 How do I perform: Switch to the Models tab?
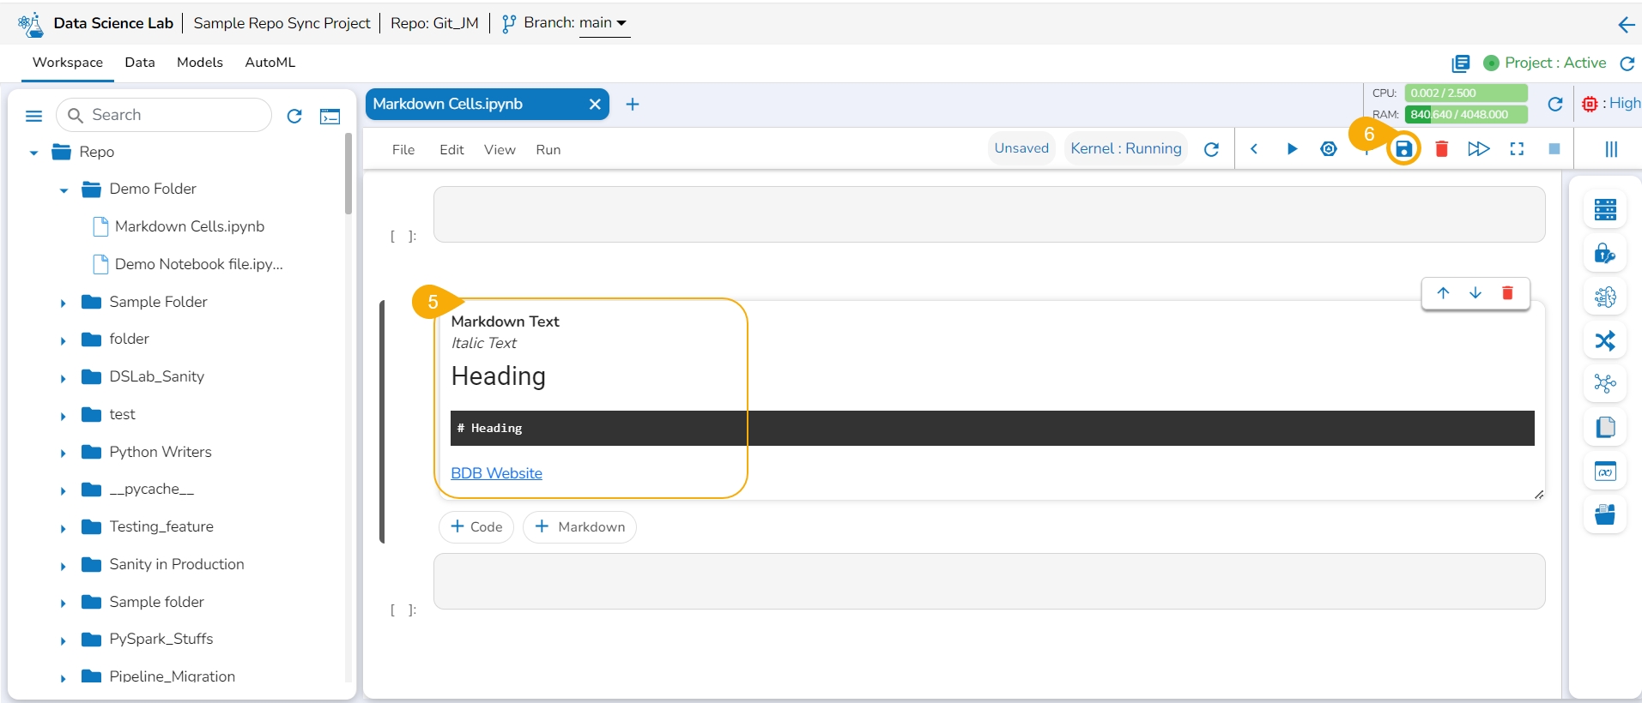[x=200, y=63]
